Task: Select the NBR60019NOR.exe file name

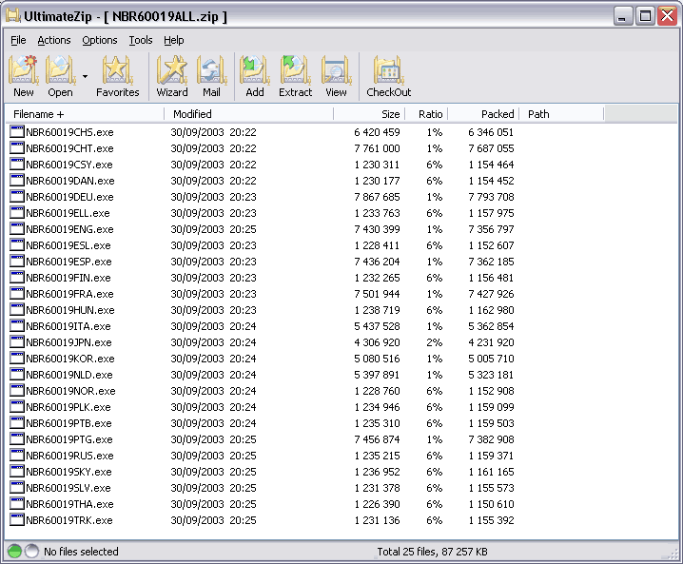Action: pos(70,391)
